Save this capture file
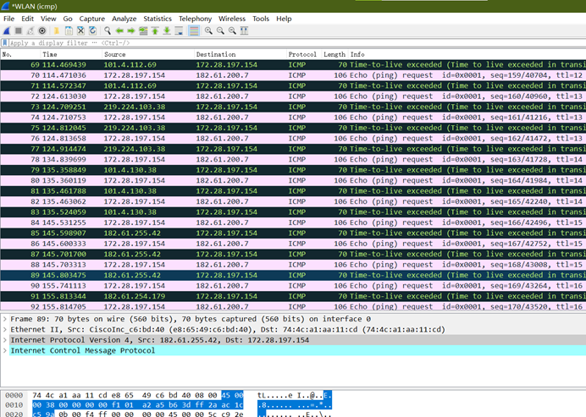The width and height of the screenshot is (586, 417). 69,30
